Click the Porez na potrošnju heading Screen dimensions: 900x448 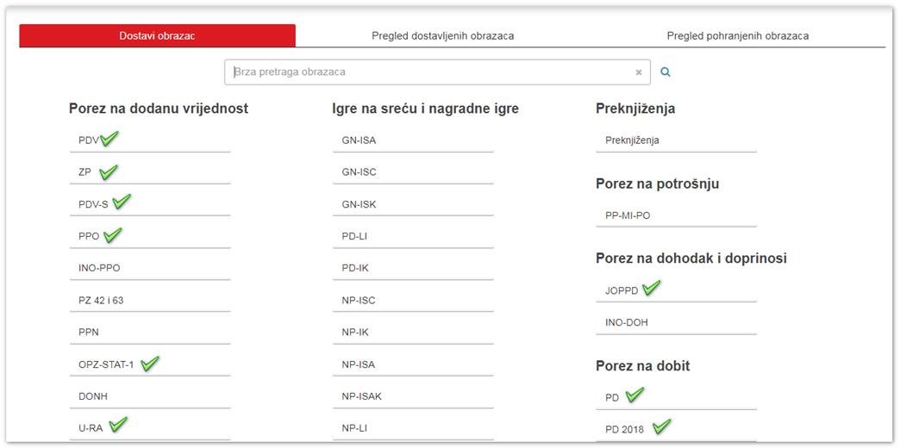tap(657, 184)
